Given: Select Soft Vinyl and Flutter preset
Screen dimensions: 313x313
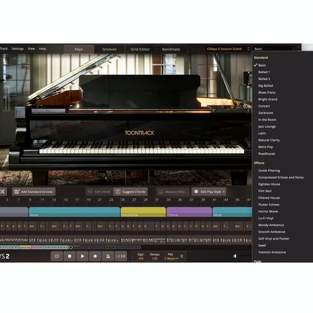Looking at the screenshot, I should [273, 239].
